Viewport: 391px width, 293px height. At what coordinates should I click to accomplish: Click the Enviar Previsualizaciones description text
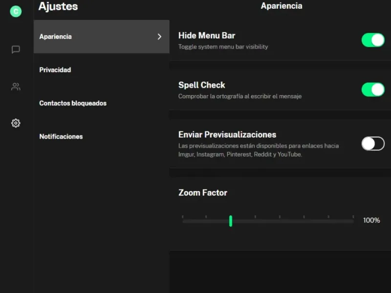[x=259, y=150]
